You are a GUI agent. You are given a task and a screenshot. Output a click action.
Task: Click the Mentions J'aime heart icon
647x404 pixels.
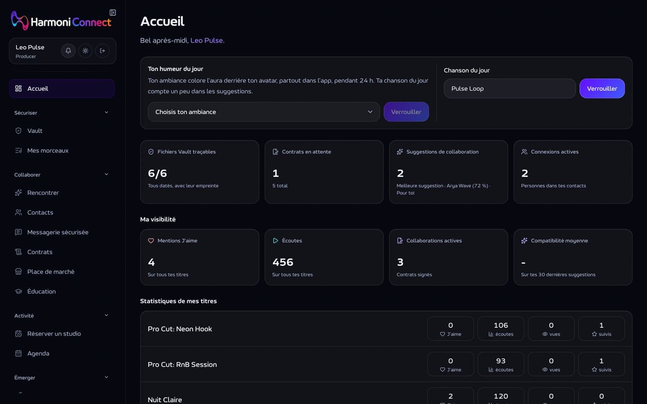pos(151,241)
